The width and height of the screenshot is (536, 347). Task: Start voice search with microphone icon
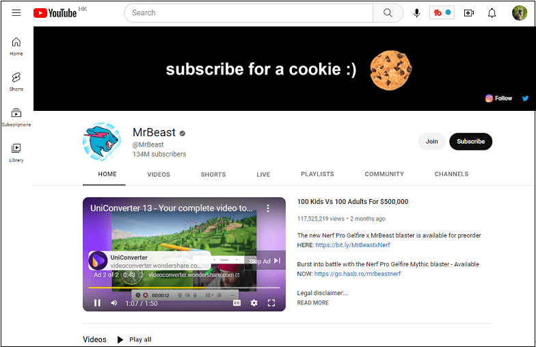click(x=416, y=13)
